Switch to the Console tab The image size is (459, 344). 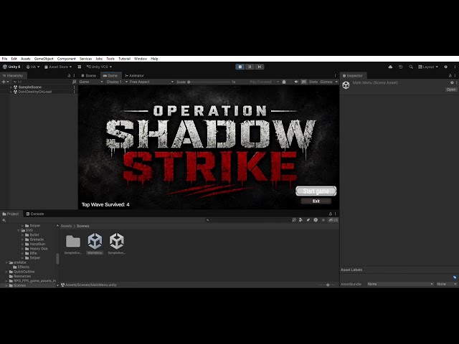(35, 214)
